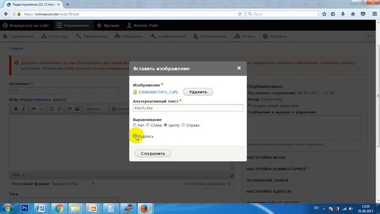Toggle the Создать новую редакцию checkbox
This screenshot has width=380, height=214.
click(x=249, y=106)
